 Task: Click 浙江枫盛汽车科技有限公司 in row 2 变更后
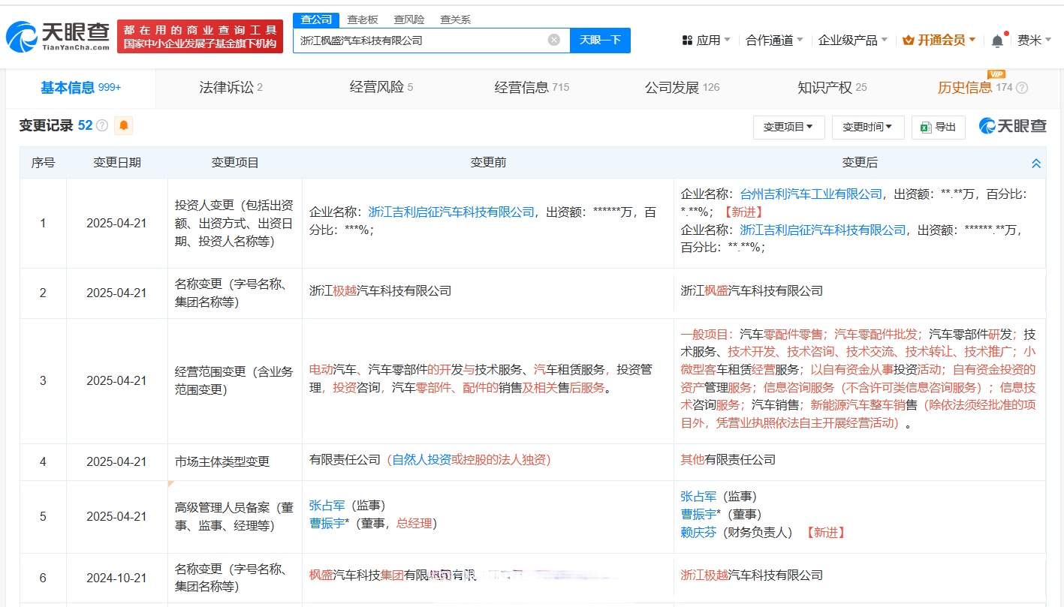point(752,291)
